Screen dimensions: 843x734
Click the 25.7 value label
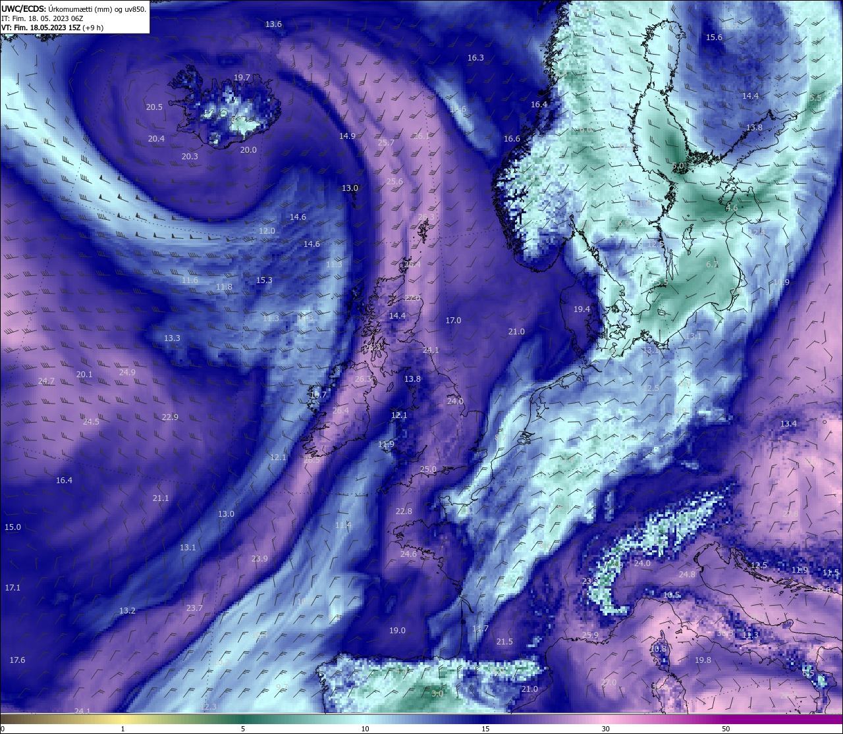[x=386, y=144]
